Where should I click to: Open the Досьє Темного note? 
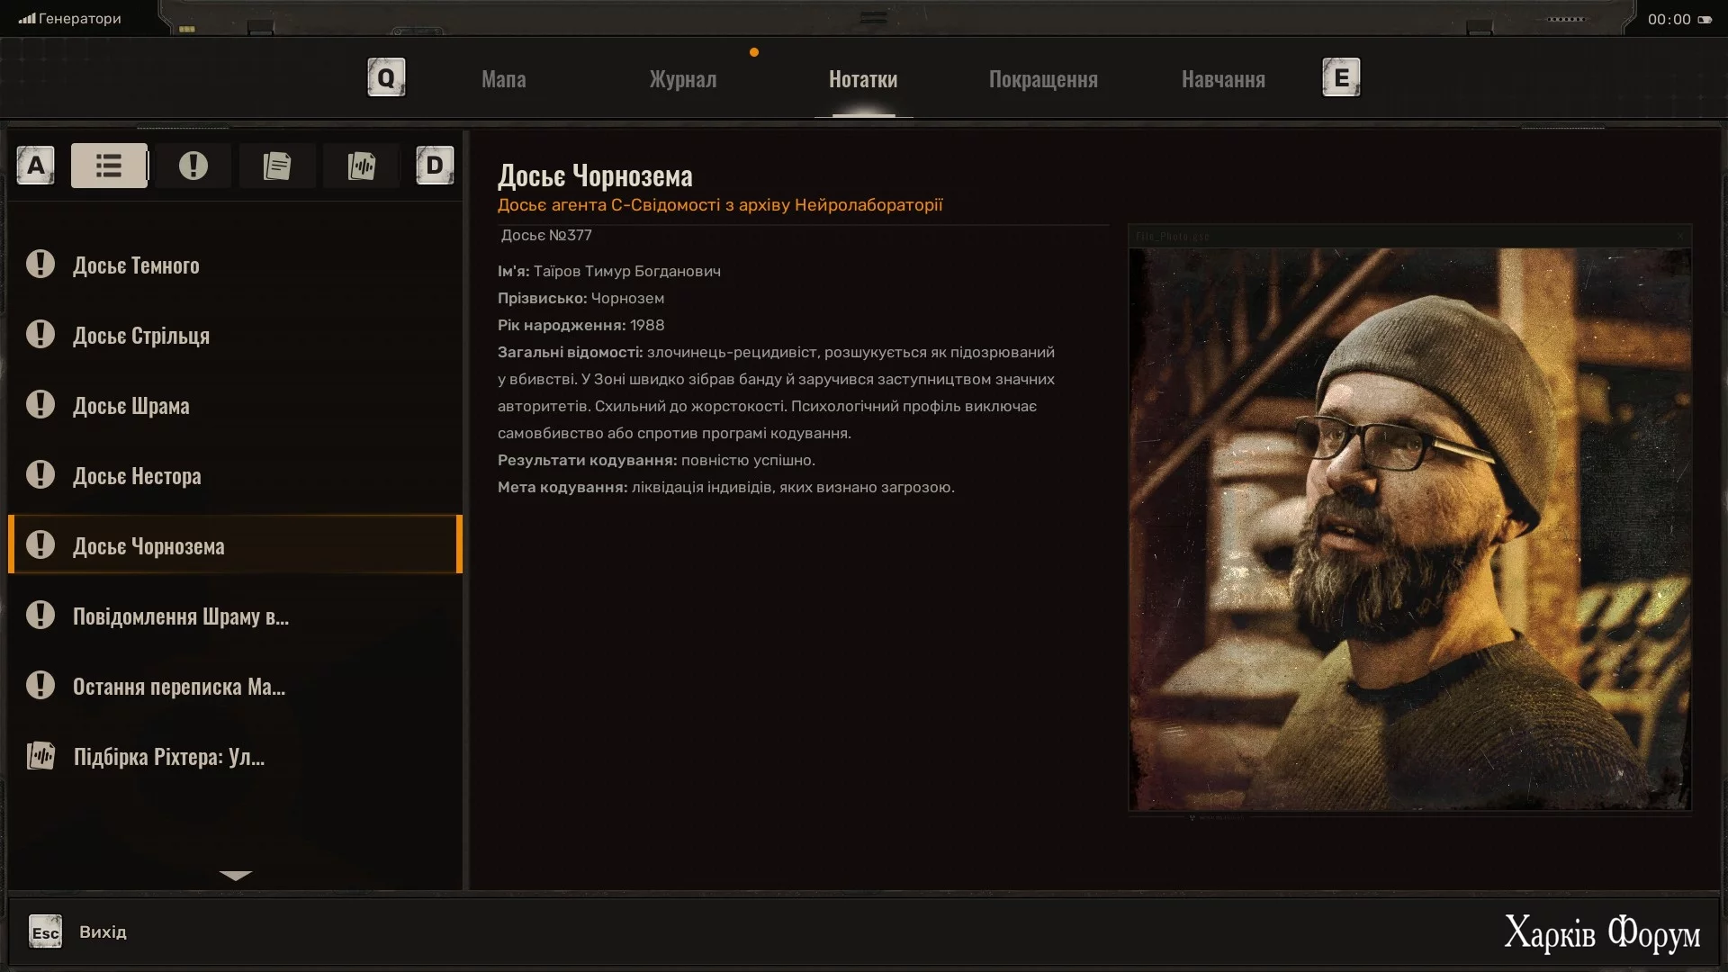click(x=235, y=265)
